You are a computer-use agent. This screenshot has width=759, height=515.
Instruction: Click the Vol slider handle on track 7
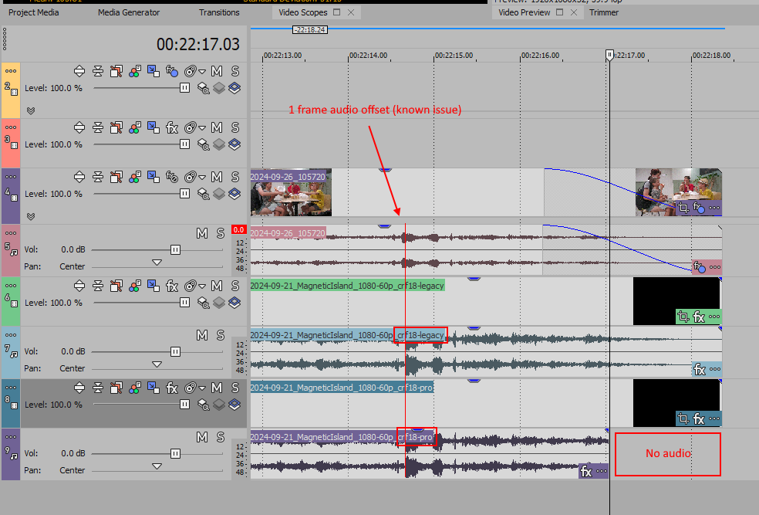click(175, 351)
